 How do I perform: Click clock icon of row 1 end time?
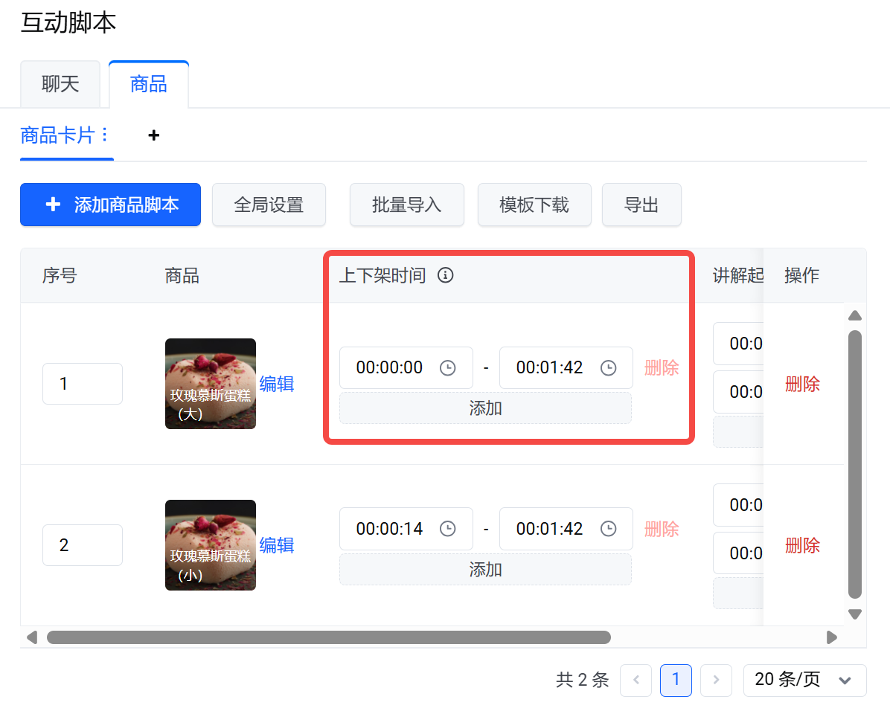point(609,368)
